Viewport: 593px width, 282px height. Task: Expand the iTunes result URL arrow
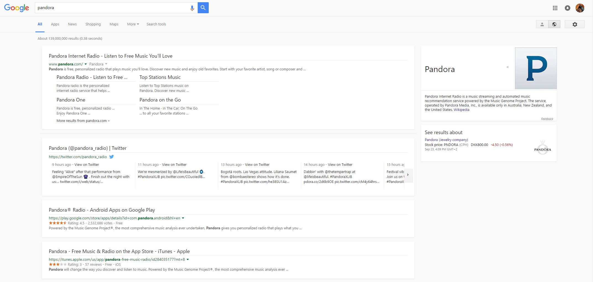click(188, 259)
